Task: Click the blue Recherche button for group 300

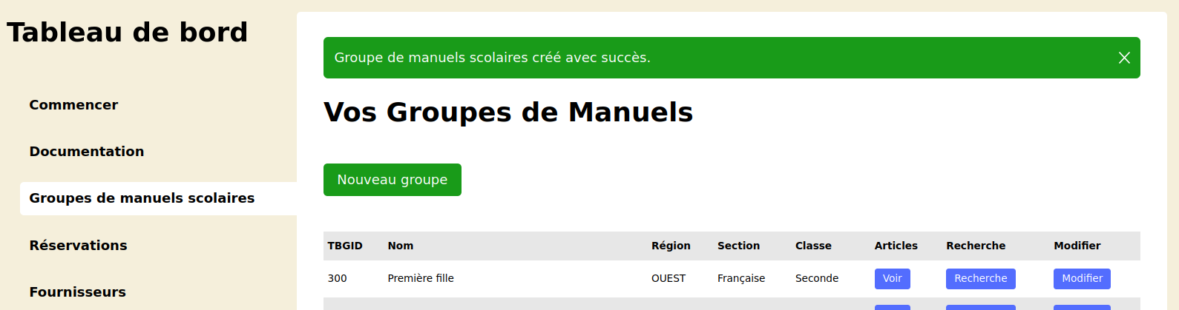Action: click(980, 279)
